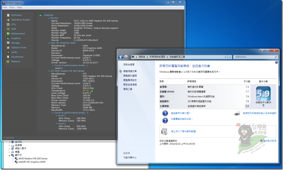Click version text 'v1.25.674' in Speccy

pos(8,138)
